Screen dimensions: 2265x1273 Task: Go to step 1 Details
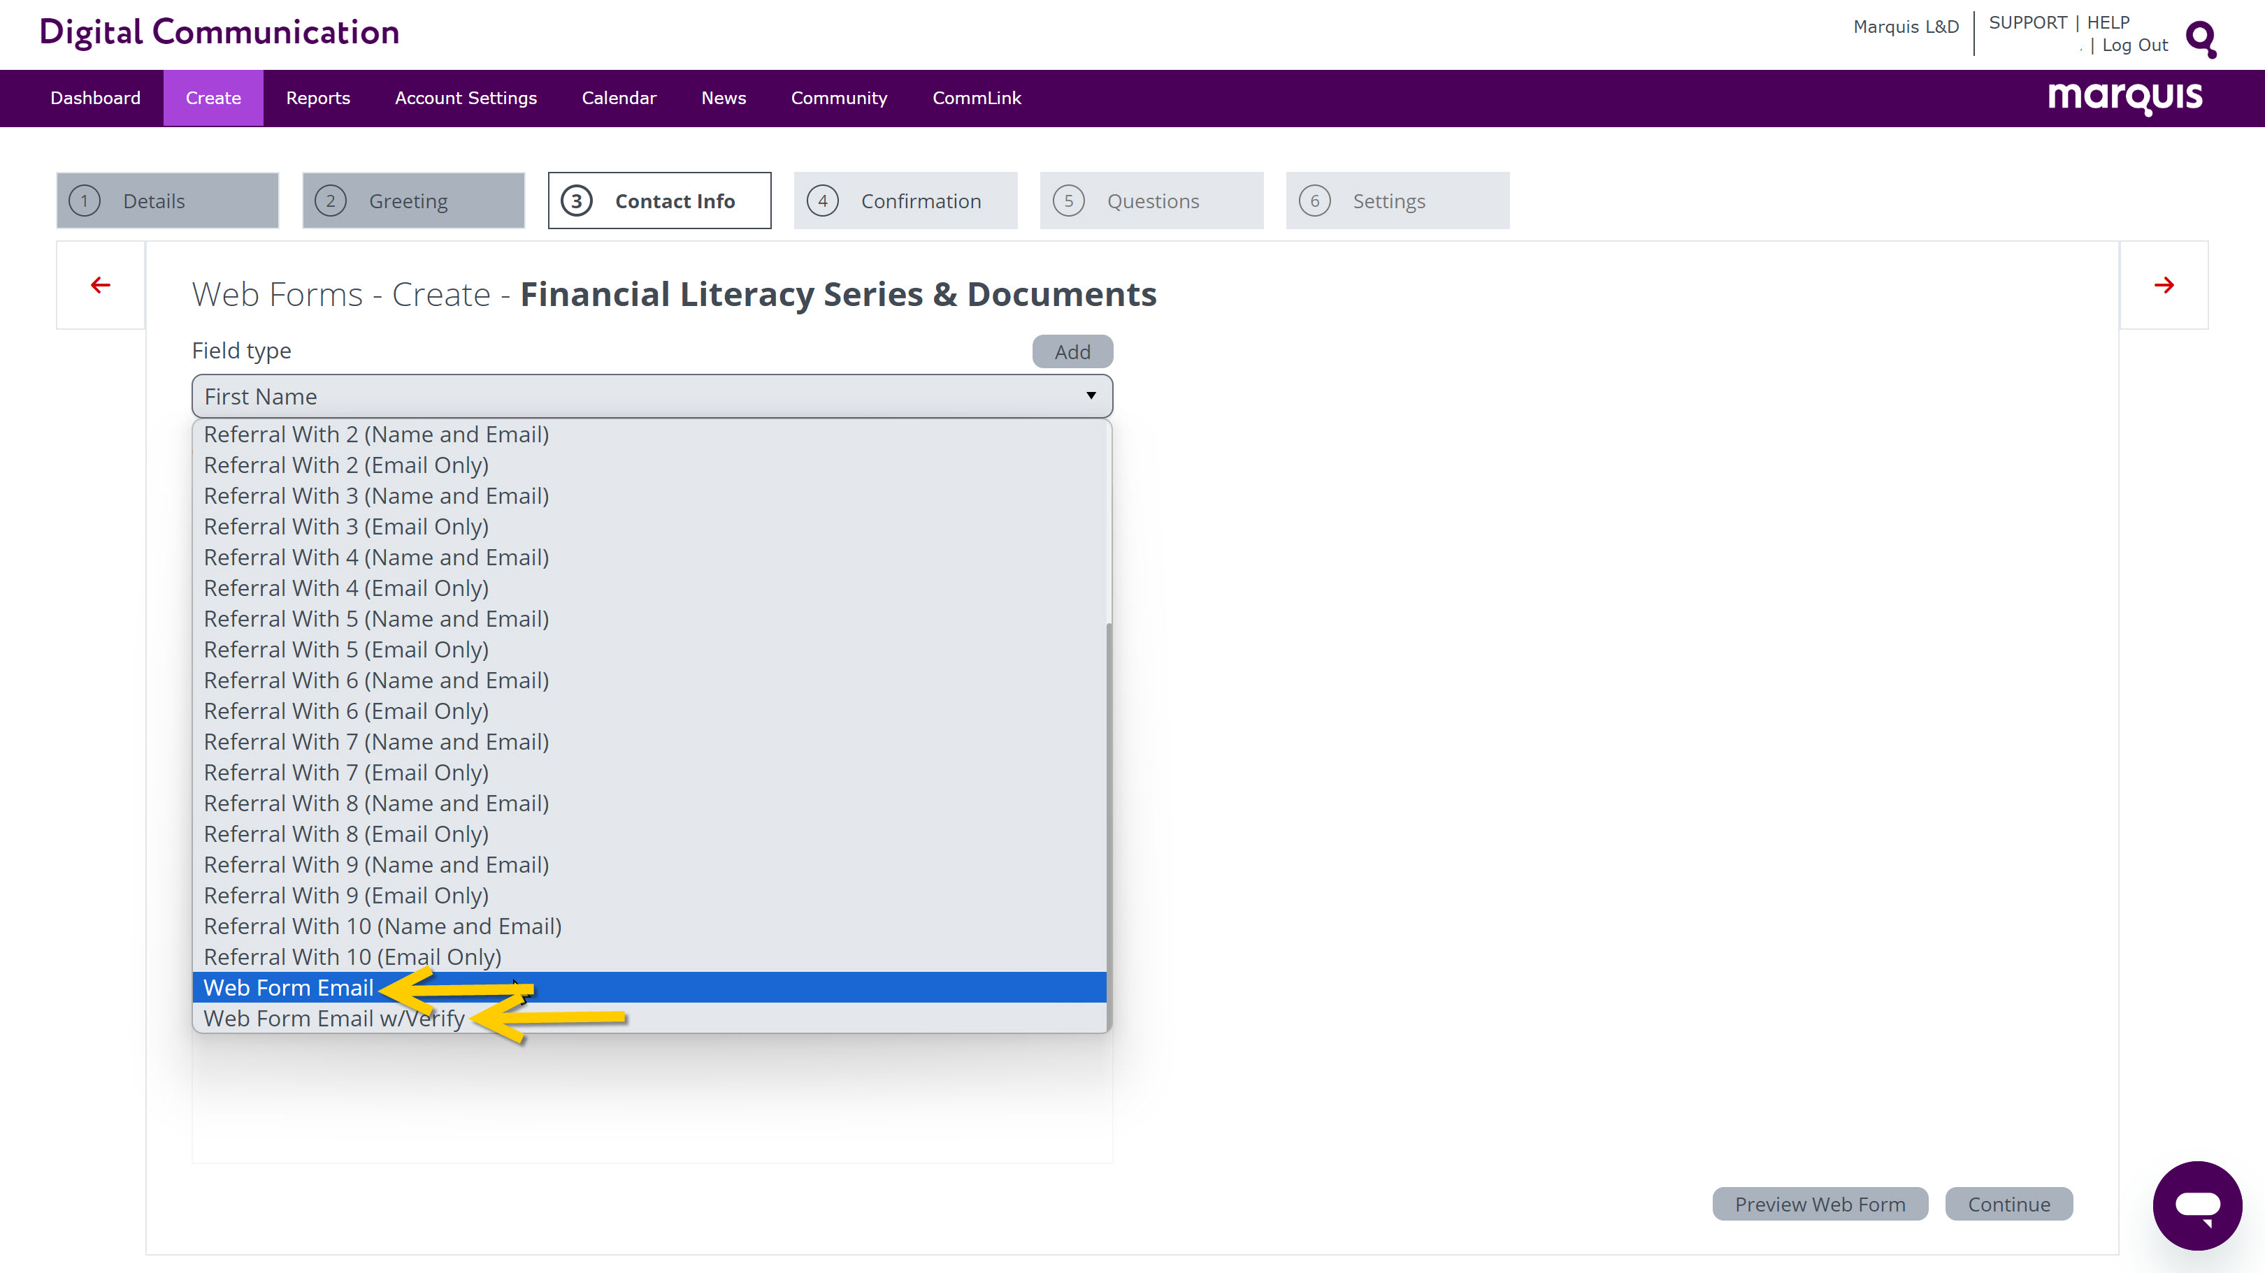167,201
